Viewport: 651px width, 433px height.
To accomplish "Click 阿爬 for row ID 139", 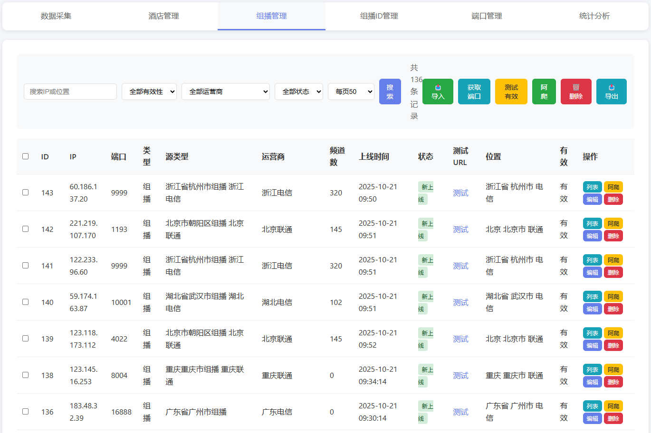I will 613,333.
